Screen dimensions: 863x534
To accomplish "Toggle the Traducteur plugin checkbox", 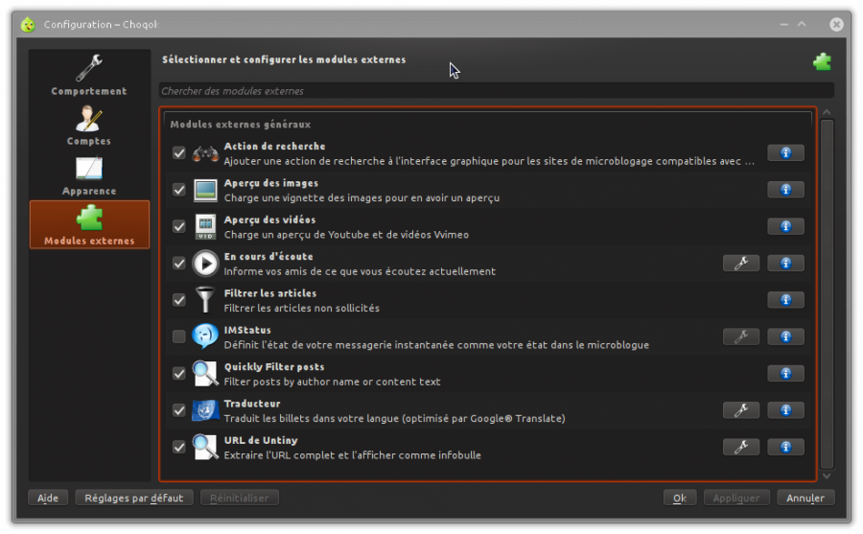I will coord(179,410).
